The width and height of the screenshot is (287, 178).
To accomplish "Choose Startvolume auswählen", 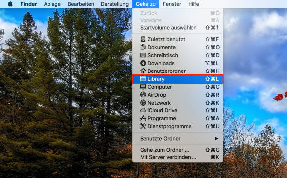I will click(177, 28).
